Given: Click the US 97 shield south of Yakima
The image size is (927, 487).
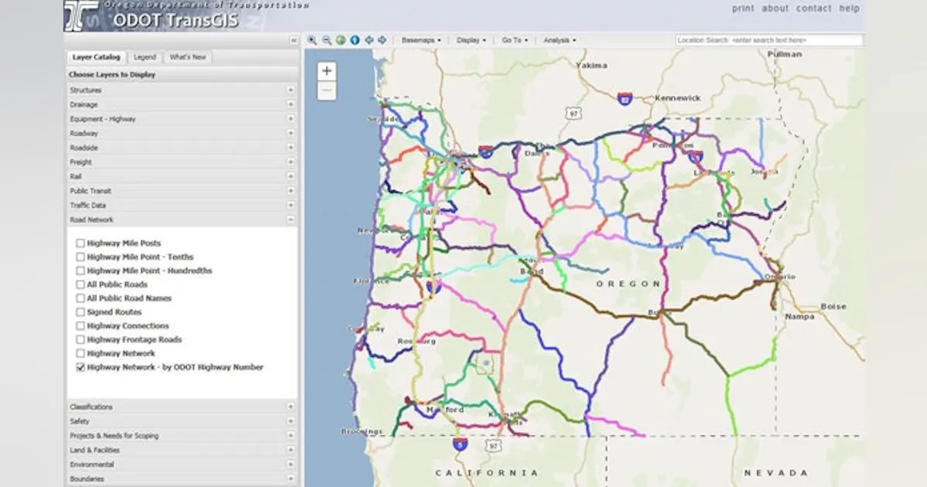Looking at the screenshot, I should (x=573, y=113).
